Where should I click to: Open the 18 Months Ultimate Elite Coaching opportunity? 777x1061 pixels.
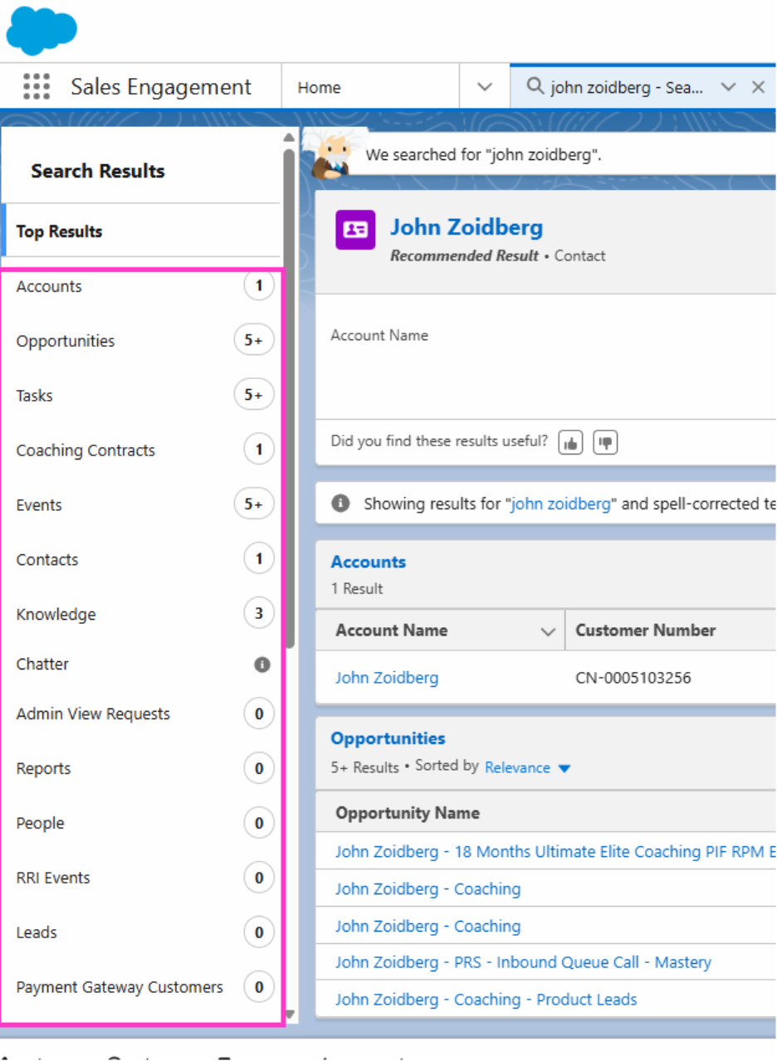555,852
